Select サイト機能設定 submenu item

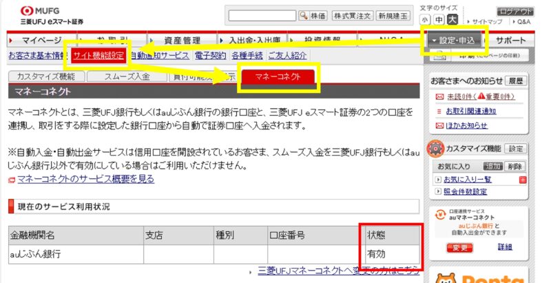[x=98, y=56]
